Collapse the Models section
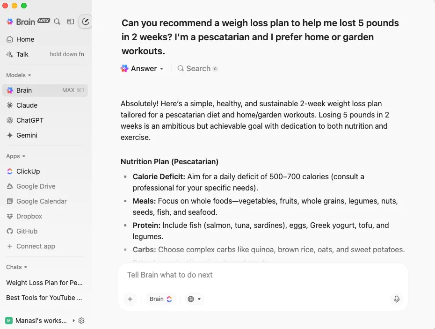 19,75
